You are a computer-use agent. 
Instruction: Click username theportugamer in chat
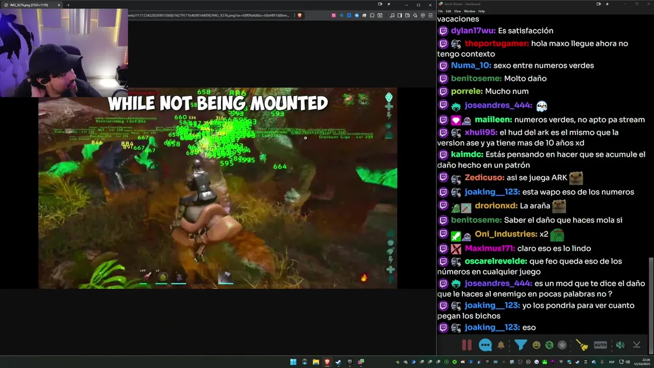(497, 43)
